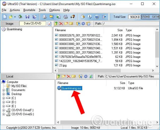Click down arrow of image list scrollbar
160x130 pixels.
tap(157, 66)
